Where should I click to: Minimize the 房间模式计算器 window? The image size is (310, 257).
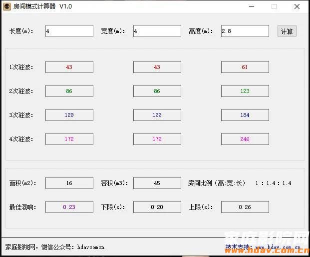[x=252, y=6]
